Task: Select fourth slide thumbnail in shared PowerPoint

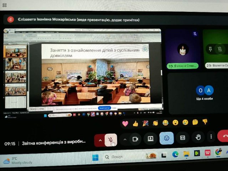Action: [16, 89]
